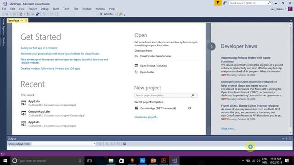Click the Toggle Word Wrap icon in Output
Image resolution: width=294 pixels, height=165 pixels.
[124, 143]
